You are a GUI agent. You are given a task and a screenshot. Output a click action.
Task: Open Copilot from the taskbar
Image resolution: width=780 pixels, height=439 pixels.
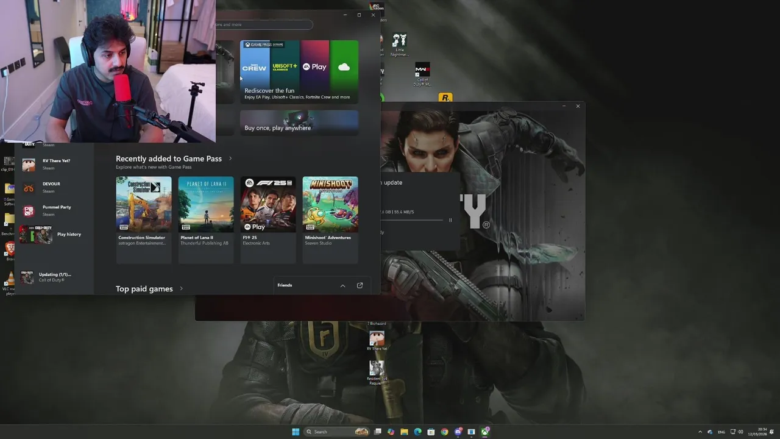pyautogui.click(x=391, y=432)
